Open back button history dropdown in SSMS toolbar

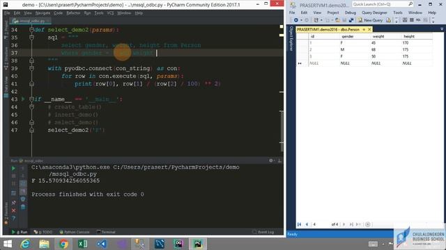point(301,20)
